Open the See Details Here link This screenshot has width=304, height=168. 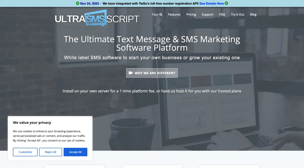(211, 3)
